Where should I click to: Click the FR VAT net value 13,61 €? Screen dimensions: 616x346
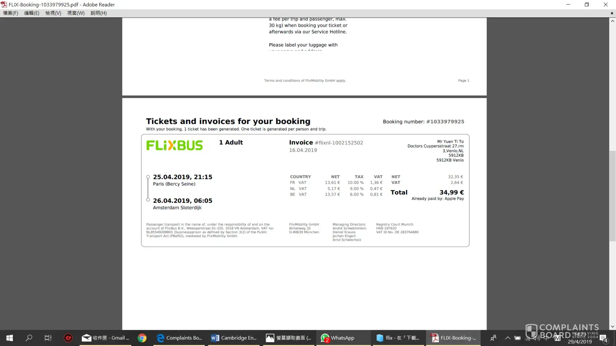(333, 183)
